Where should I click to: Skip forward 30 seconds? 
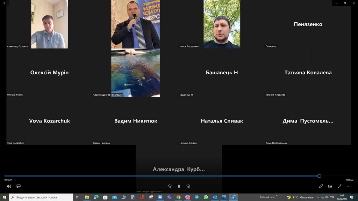pyautogui.click(x=188, y=186)
